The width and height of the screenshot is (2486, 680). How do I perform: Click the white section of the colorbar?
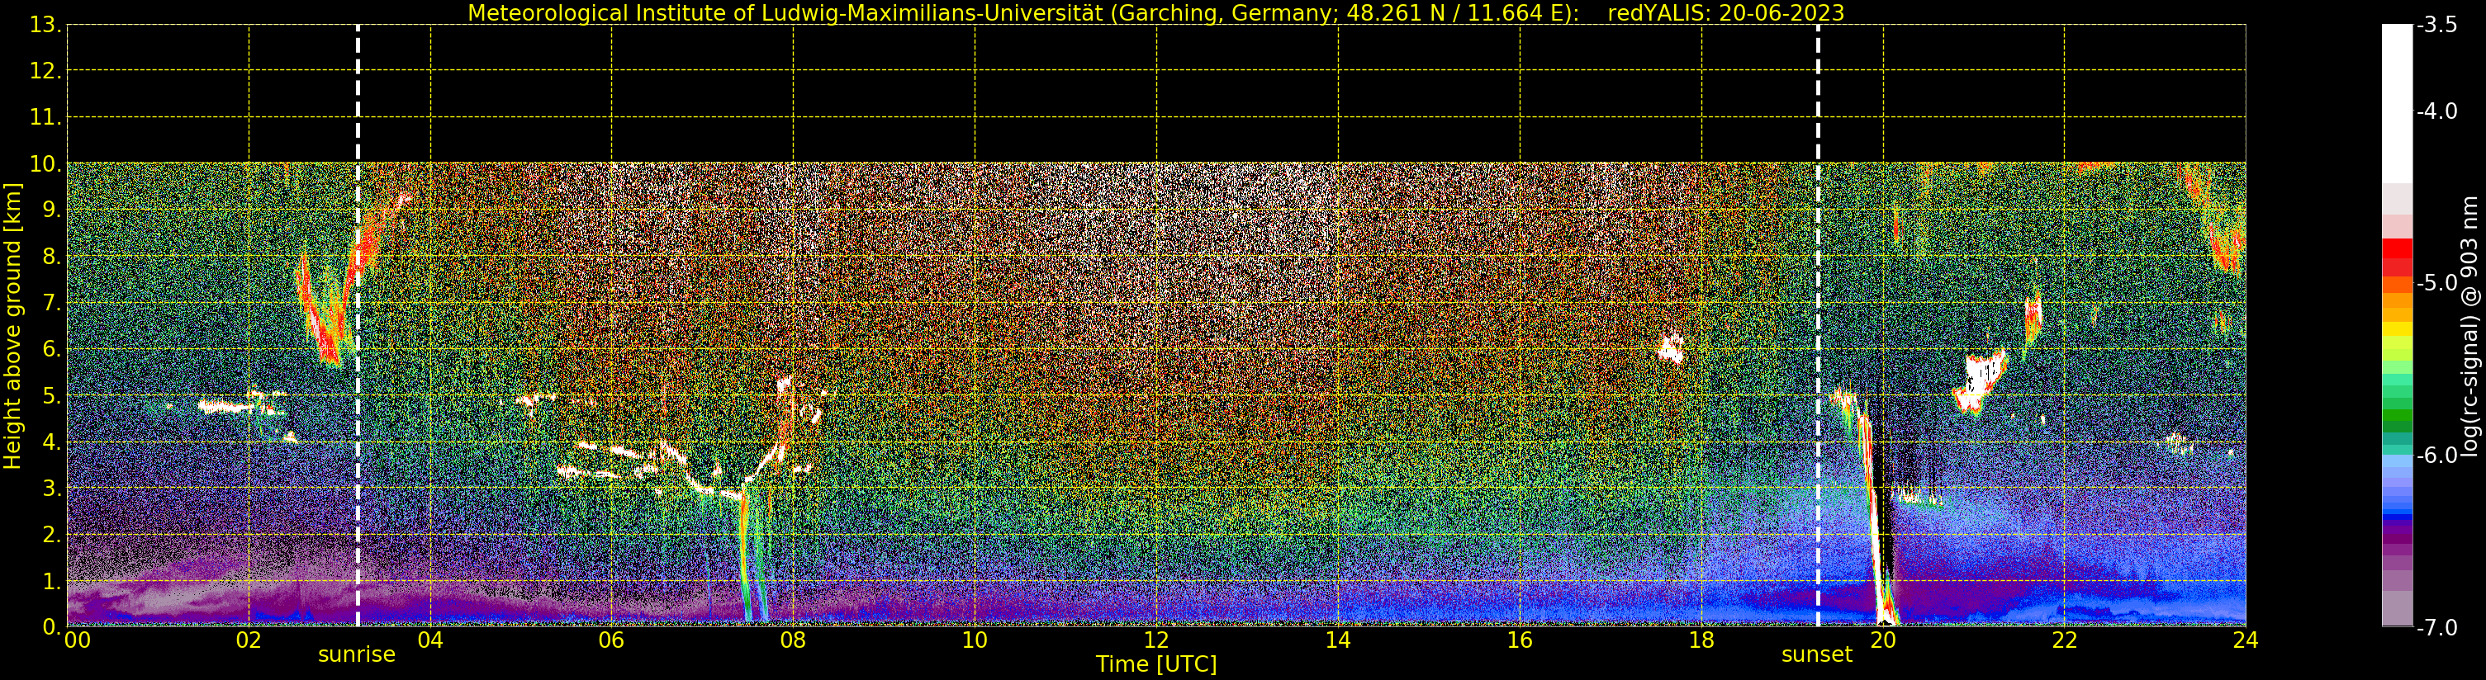coord(2397,103)
